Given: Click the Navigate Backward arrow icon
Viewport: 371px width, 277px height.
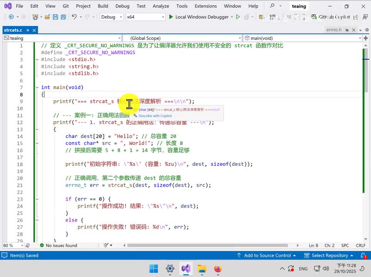Looking at the screenshot, I should click(x=11, y=17).
